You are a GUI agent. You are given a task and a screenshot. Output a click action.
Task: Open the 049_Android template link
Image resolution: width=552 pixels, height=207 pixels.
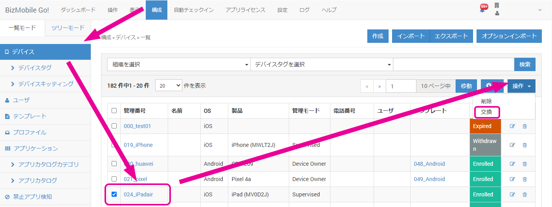pos(429,179)
